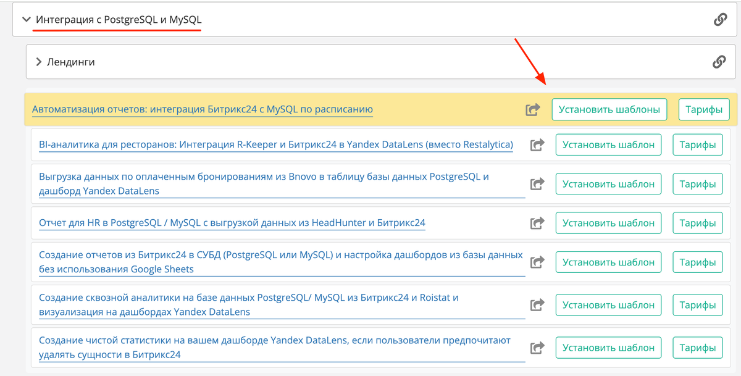Share icon for BI-аналитика для ресторанов row
This screenshot has width=741, height=376.
[537, 146]
